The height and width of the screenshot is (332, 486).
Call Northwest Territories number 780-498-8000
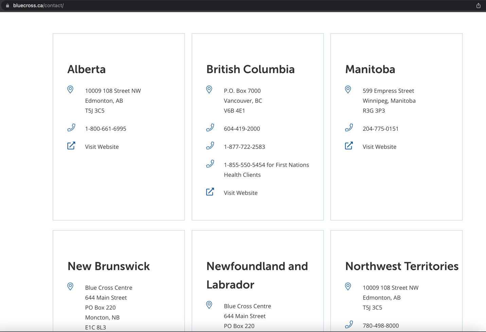pyautogui.click(x=381, y=326)
